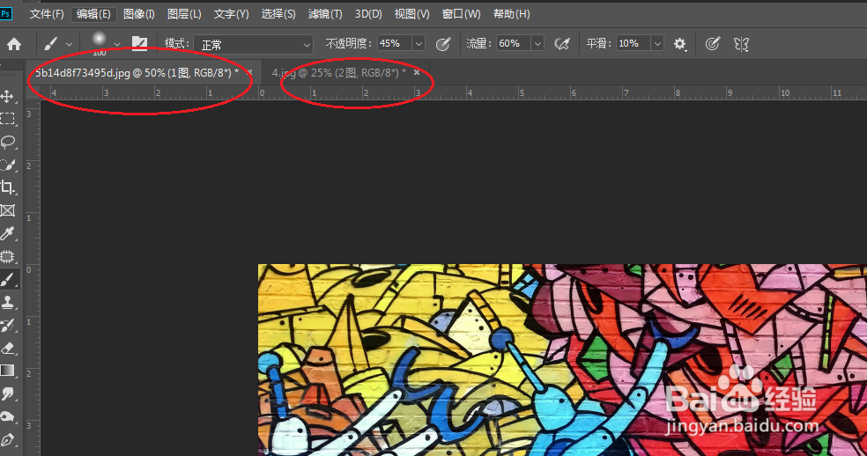The image size is (867, 456).
Task: Select the Rectangular Marquee tool
Action: (x=8, y=119)
